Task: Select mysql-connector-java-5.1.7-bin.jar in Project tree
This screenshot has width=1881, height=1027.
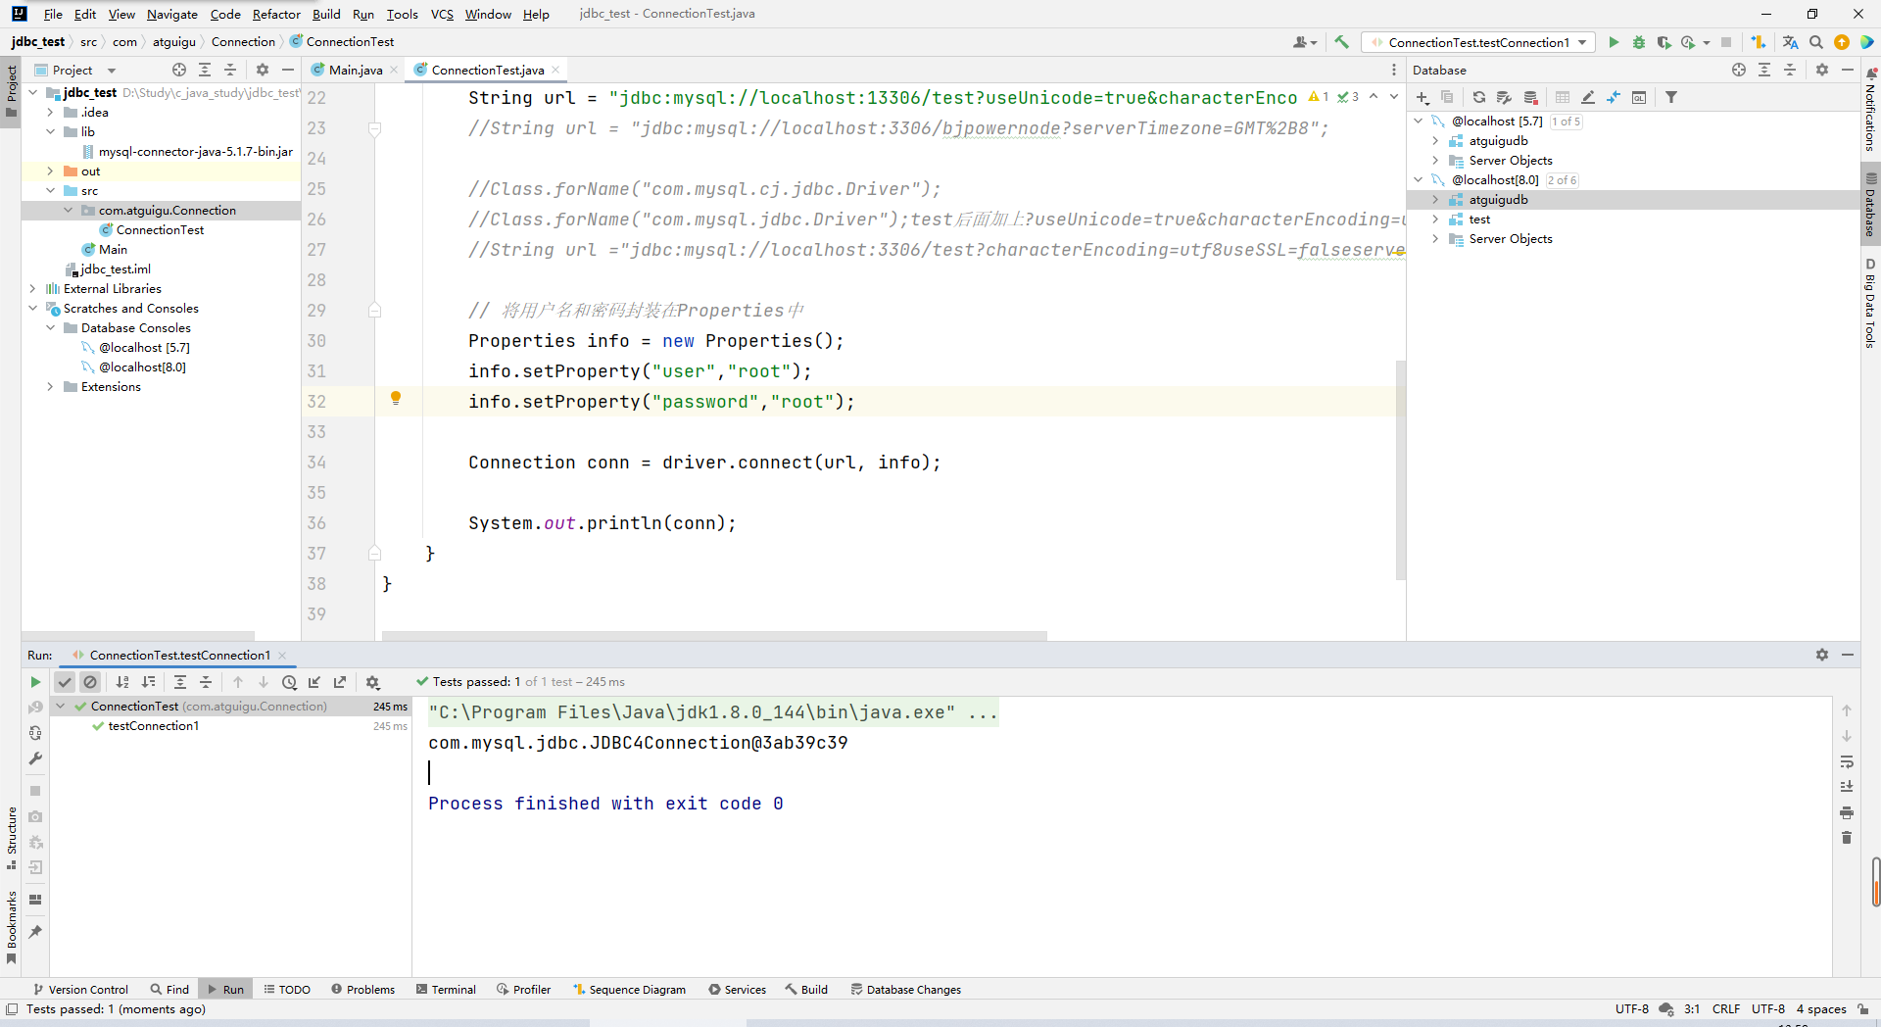Action: [196, 152]
